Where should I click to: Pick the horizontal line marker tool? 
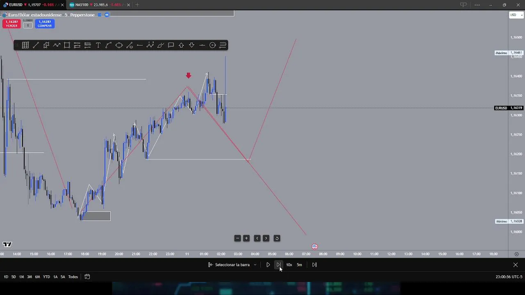(x=202, y=45)
